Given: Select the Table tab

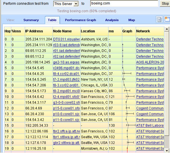Looking at the screenshot, I should point(52,20).
